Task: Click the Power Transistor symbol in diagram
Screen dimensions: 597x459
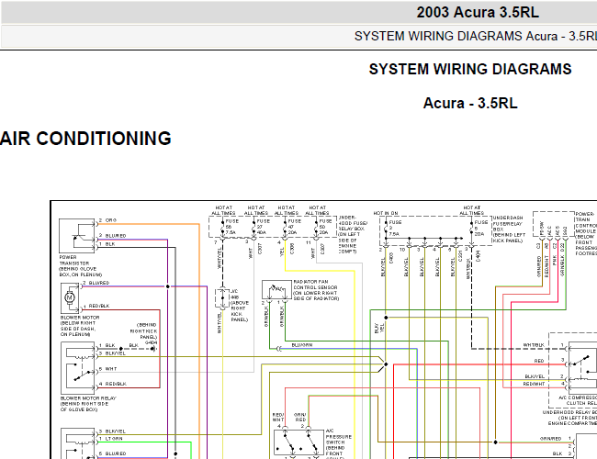Action: coord(76,236)
